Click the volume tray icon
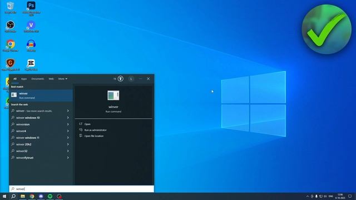 (x=325, y=196)
